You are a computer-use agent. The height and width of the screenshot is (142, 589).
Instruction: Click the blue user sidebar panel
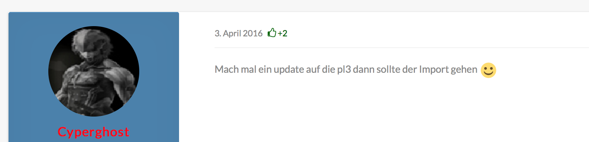point(94,77)
